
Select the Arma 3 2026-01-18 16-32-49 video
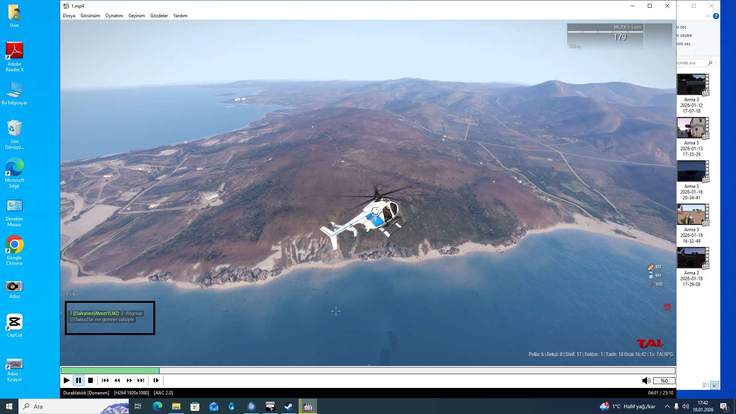tap(692, 224)
